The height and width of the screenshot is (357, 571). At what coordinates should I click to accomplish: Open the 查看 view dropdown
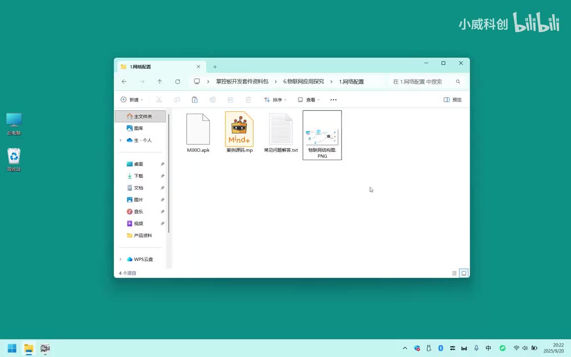coord(308,100)
